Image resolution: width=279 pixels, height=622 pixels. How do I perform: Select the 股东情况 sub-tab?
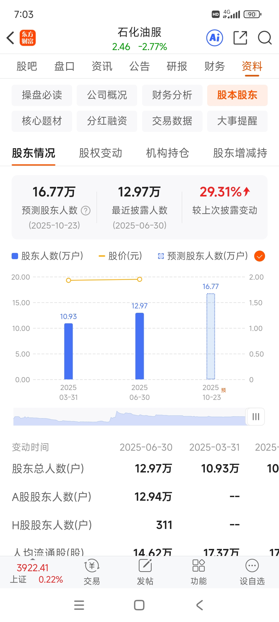(x=34, y=153)
